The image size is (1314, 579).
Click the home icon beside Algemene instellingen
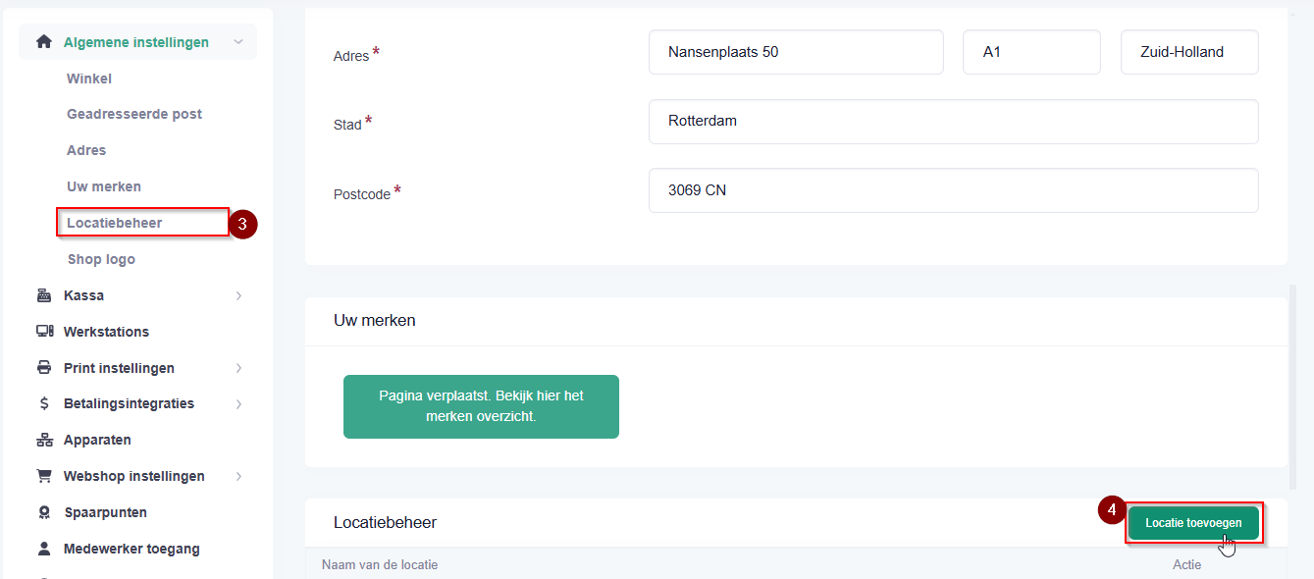pos(43,42)
